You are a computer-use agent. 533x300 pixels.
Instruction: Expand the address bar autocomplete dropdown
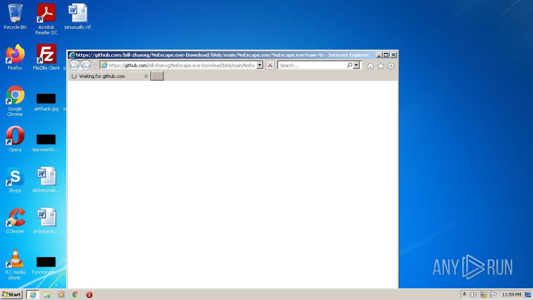tap(260, 65)
